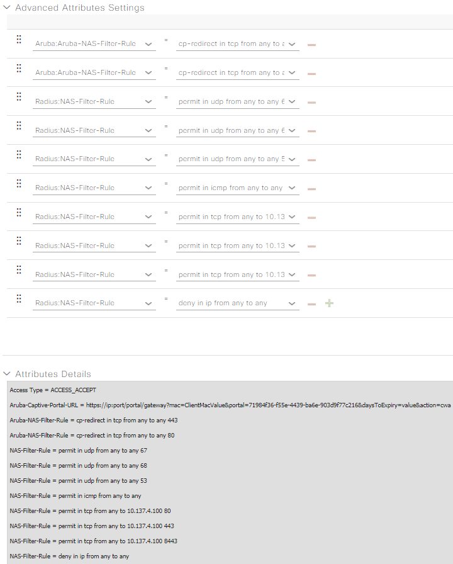Open the deny in ip value dropdown
The width and height of the screenshot is (453, 564).
pyautogui.click(x=238, y=303)
